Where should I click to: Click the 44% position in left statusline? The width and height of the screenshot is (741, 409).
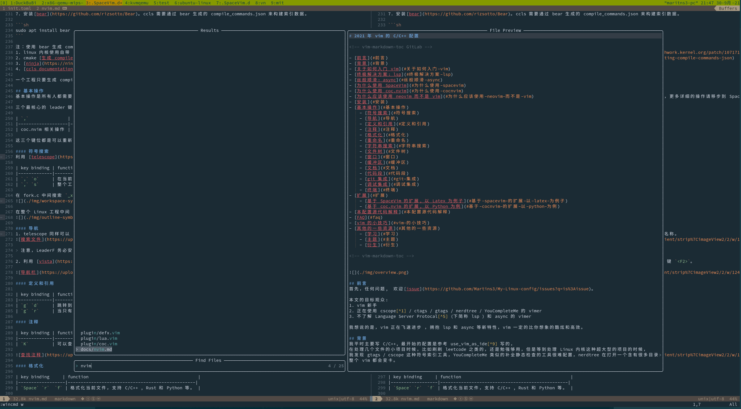click(x=363, y=399)
